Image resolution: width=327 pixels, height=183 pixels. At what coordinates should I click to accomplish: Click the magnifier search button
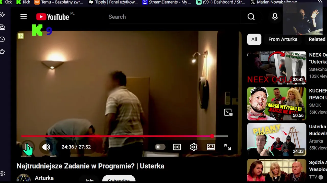tap(251, 17)
